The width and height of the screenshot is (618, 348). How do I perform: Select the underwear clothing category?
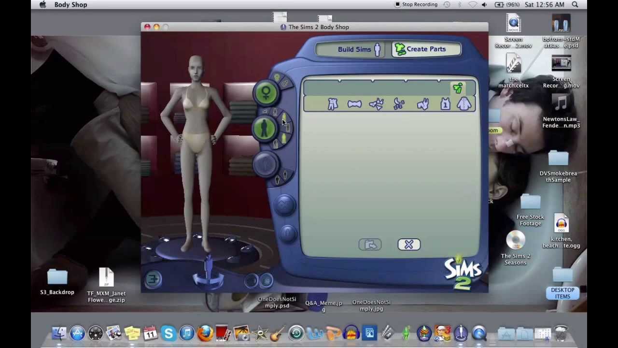pyautogui.click(x=377, y=104)
